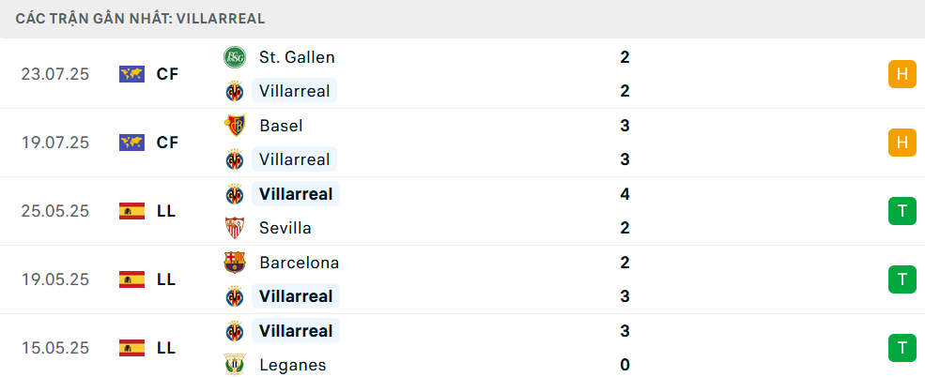Click the Các trận gần nhất: Villarreal header

(141, 19)
